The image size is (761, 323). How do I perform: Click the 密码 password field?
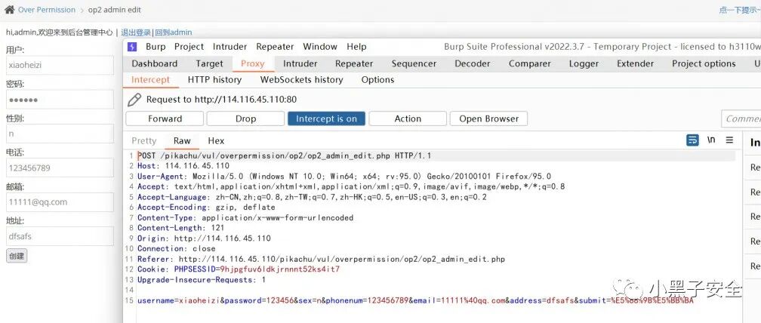click(x=60, y=100)
